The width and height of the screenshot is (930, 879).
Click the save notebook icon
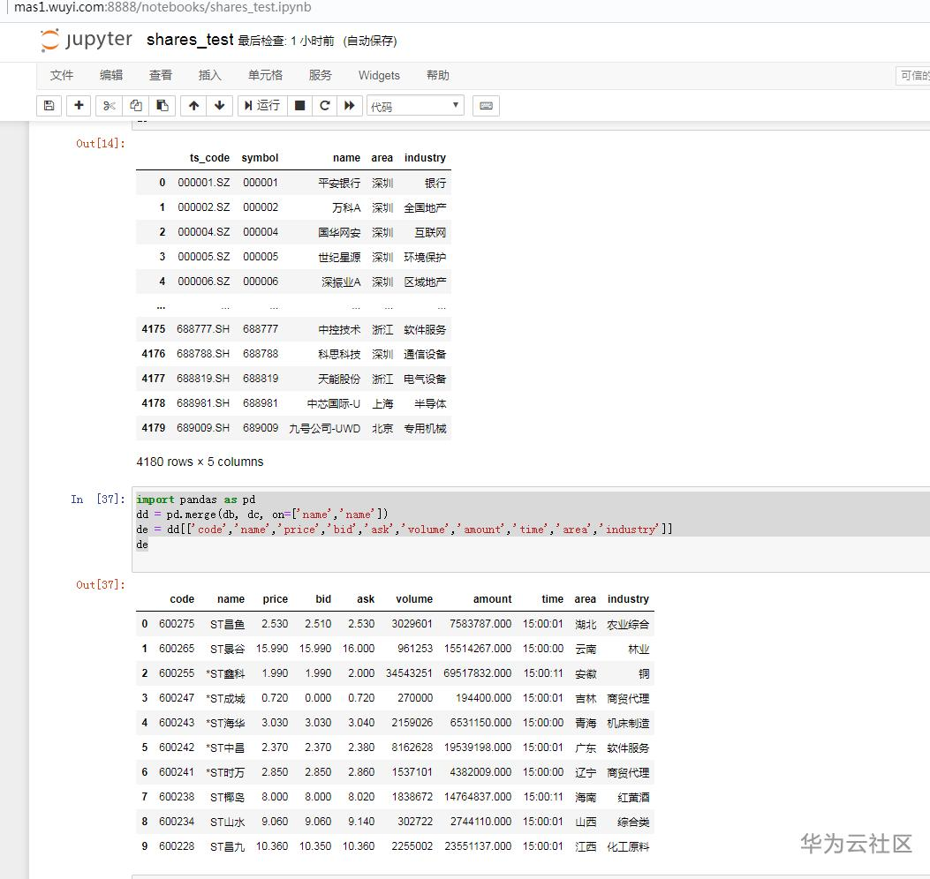[49, 106]
